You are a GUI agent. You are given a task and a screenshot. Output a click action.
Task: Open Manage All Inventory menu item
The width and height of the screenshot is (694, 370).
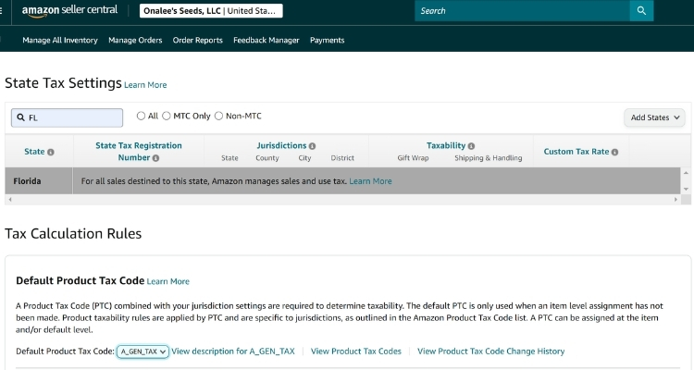coord(60,41)
